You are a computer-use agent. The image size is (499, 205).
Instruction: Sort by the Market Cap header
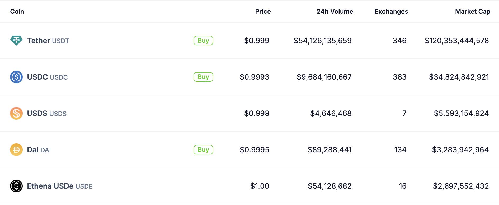pyautogui.click(x=473, y=12)
